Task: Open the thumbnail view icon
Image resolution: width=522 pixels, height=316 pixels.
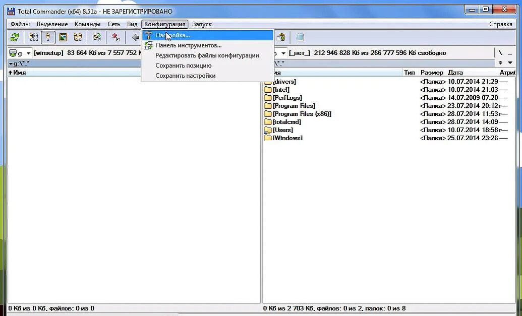Action: (63, 37)
